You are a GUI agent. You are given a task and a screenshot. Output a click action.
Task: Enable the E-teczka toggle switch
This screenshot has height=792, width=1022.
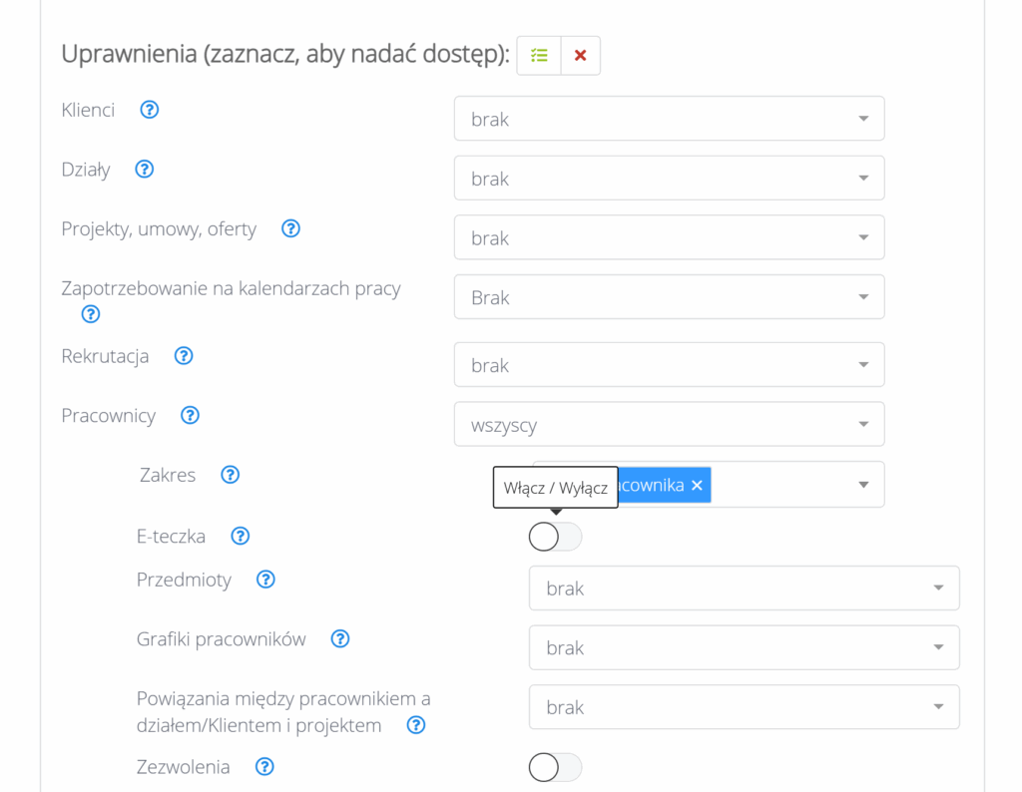pos(555,537)
